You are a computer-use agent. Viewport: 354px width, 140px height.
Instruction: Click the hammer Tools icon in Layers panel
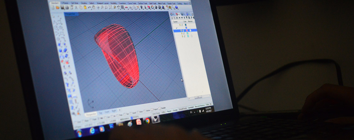pos(192,18)
